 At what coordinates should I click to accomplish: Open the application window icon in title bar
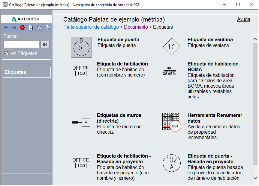[x=5, y=4]
